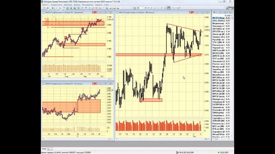Click the left scroll arrow under the daily chart
275x154 pixels.
point(43,79)
